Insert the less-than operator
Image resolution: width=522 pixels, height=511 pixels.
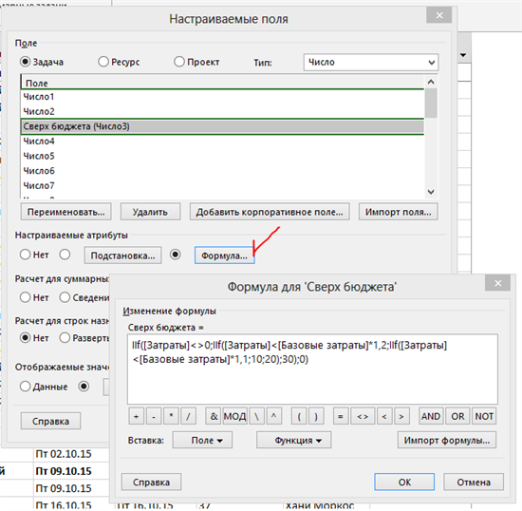(384, 416)
